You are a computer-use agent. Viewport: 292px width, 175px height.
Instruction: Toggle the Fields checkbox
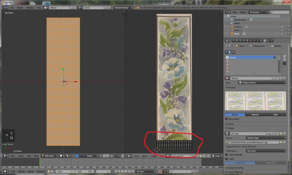(x=226, y=159)
